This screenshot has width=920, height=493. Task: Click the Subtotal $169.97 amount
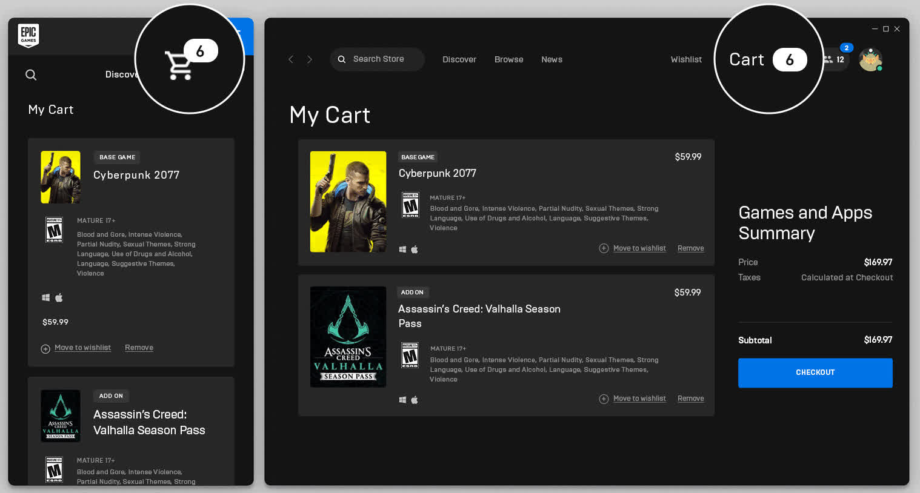(878, 340)
